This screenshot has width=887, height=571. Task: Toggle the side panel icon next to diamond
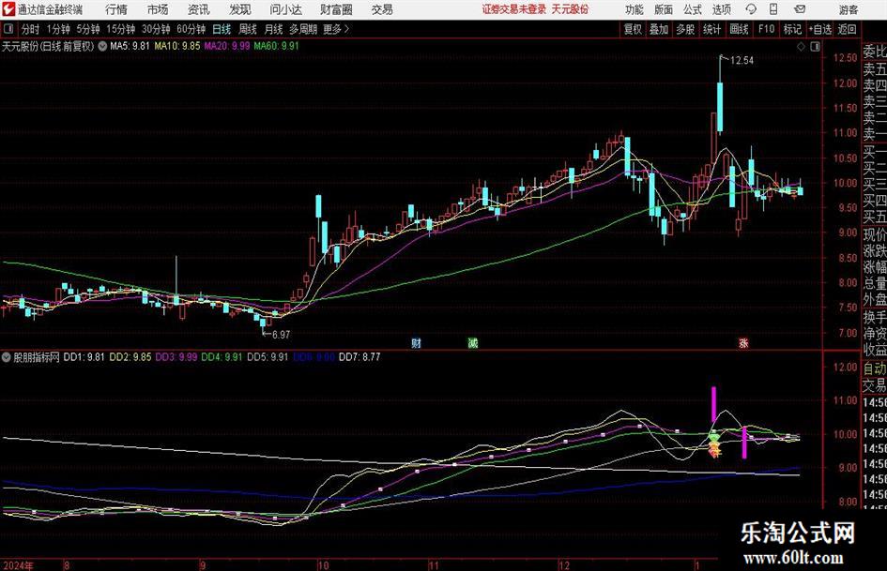point(815,46)
